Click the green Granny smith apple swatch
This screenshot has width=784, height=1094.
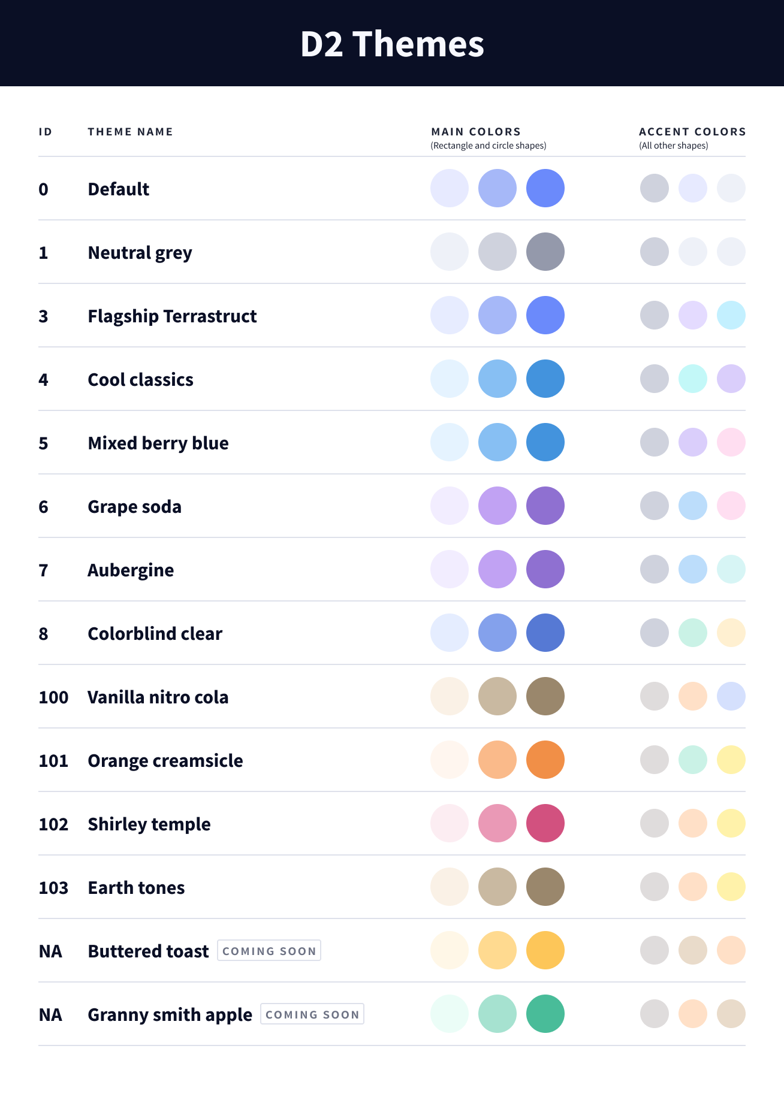click(x=545, y=1014)
